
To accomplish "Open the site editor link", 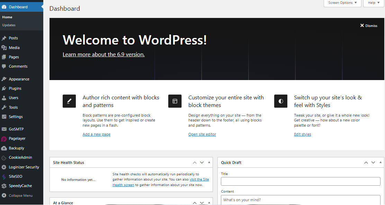I will pyautogui.click(x=202, y=135).
